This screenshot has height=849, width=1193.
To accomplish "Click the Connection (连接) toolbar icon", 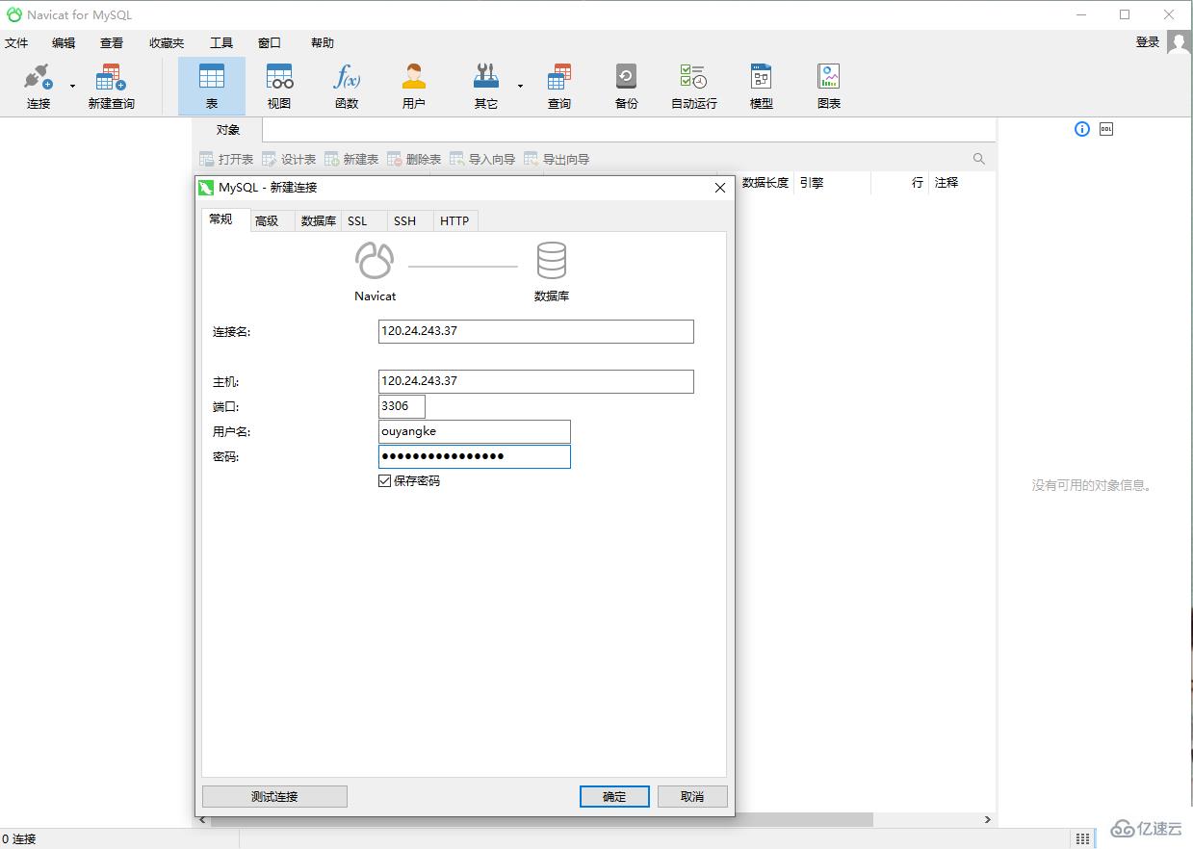I will [39, 87].
